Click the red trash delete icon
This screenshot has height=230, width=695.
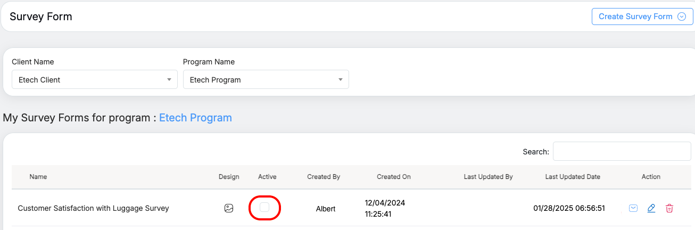click(x=669, y=208)
